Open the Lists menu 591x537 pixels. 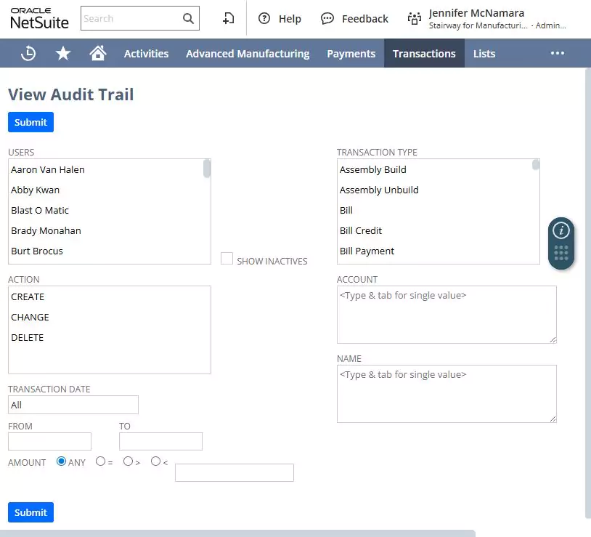click(484, 54)
